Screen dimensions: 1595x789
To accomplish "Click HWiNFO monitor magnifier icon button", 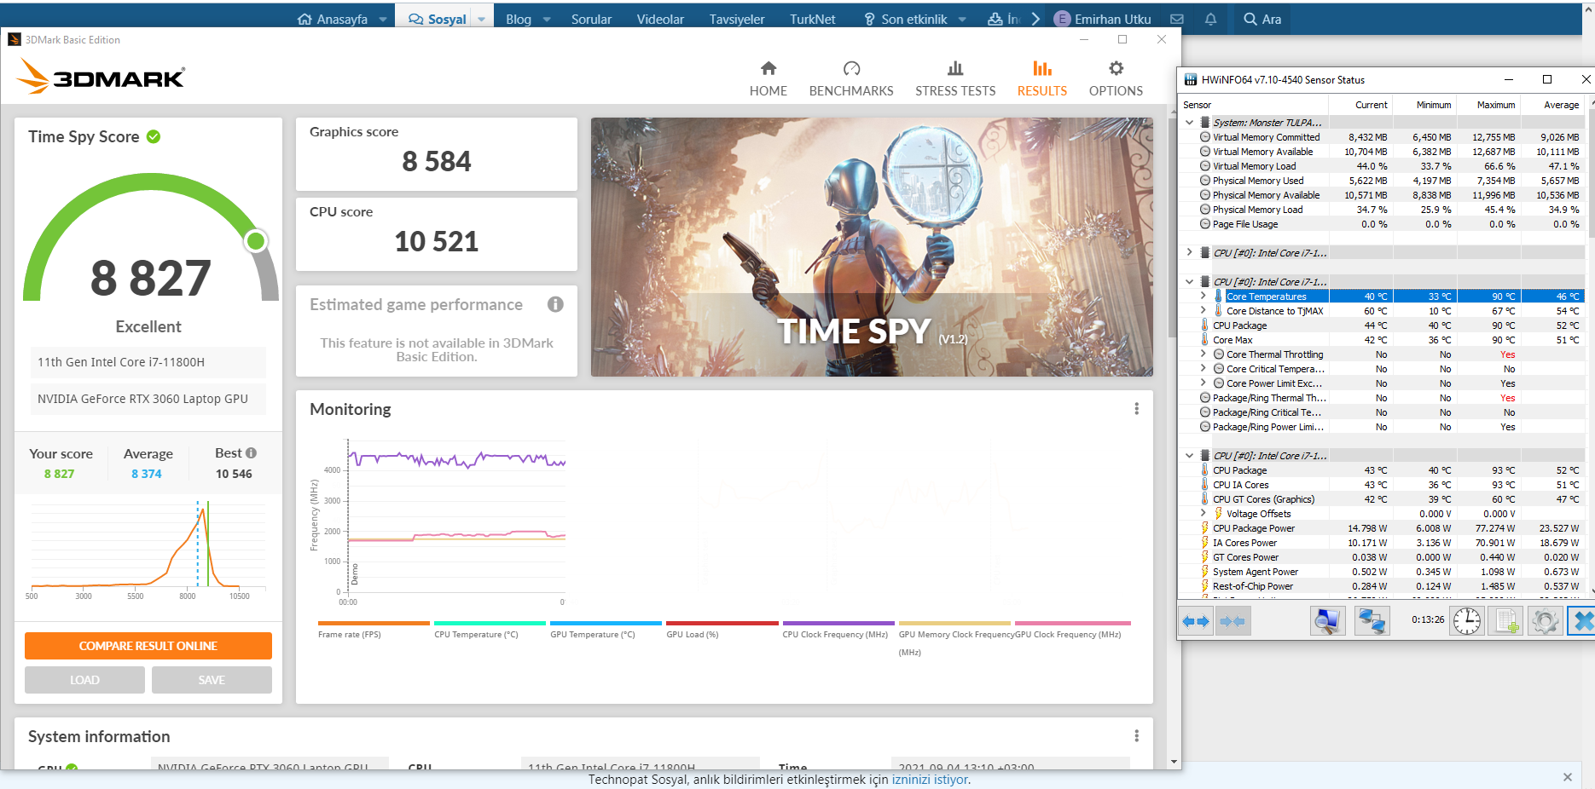I will (1327, 621).
